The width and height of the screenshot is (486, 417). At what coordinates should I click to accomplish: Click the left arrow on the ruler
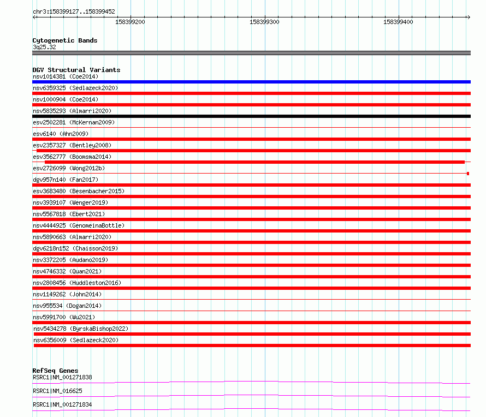34,17
